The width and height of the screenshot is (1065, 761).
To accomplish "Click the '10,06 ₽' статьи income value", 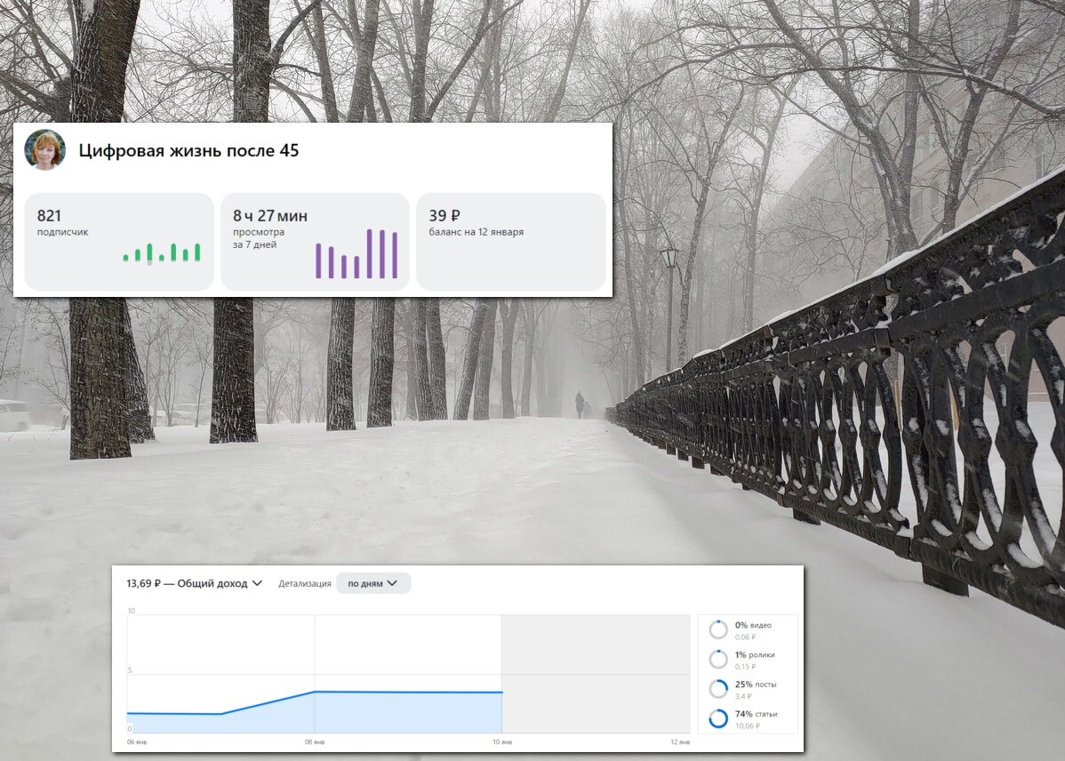I will click(x=747, y=726).
